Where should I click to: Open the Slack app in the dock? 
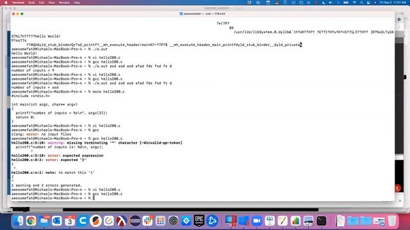(x=147, y=221)
